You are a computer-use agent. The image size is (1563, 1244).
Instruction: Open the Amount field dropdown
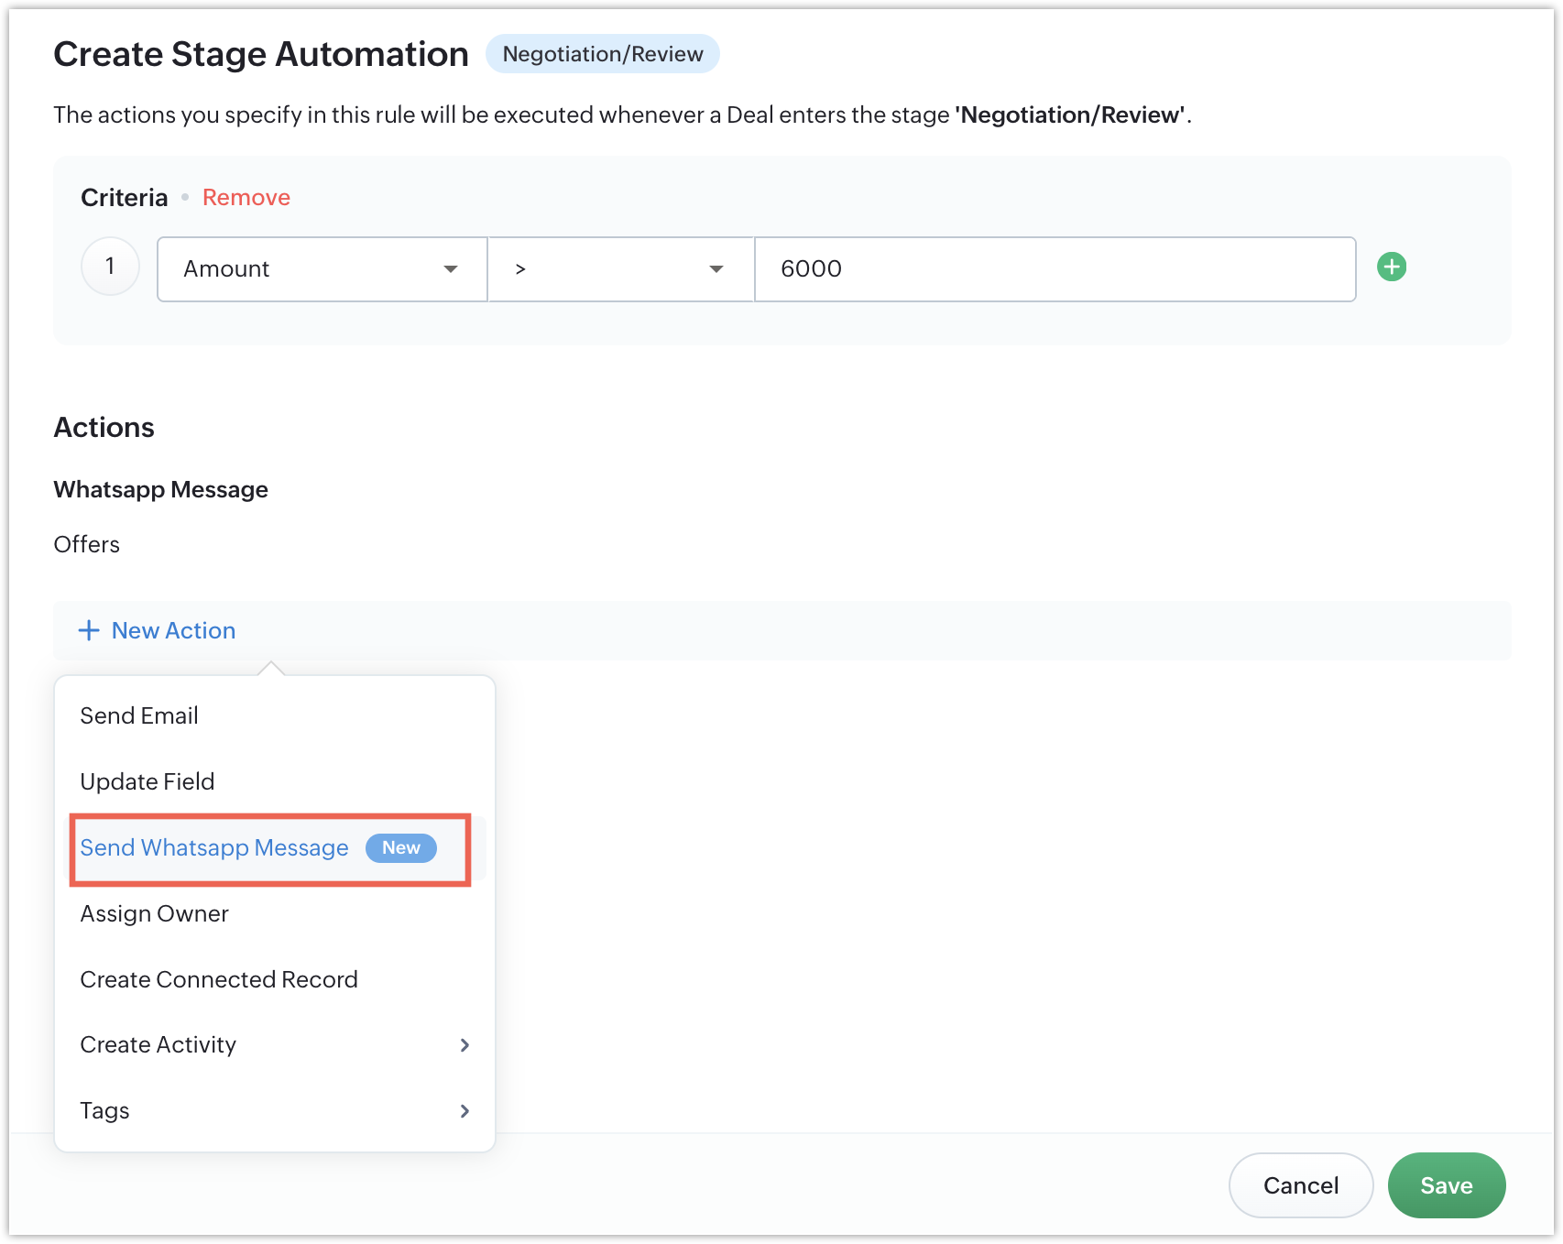point(322,269)
